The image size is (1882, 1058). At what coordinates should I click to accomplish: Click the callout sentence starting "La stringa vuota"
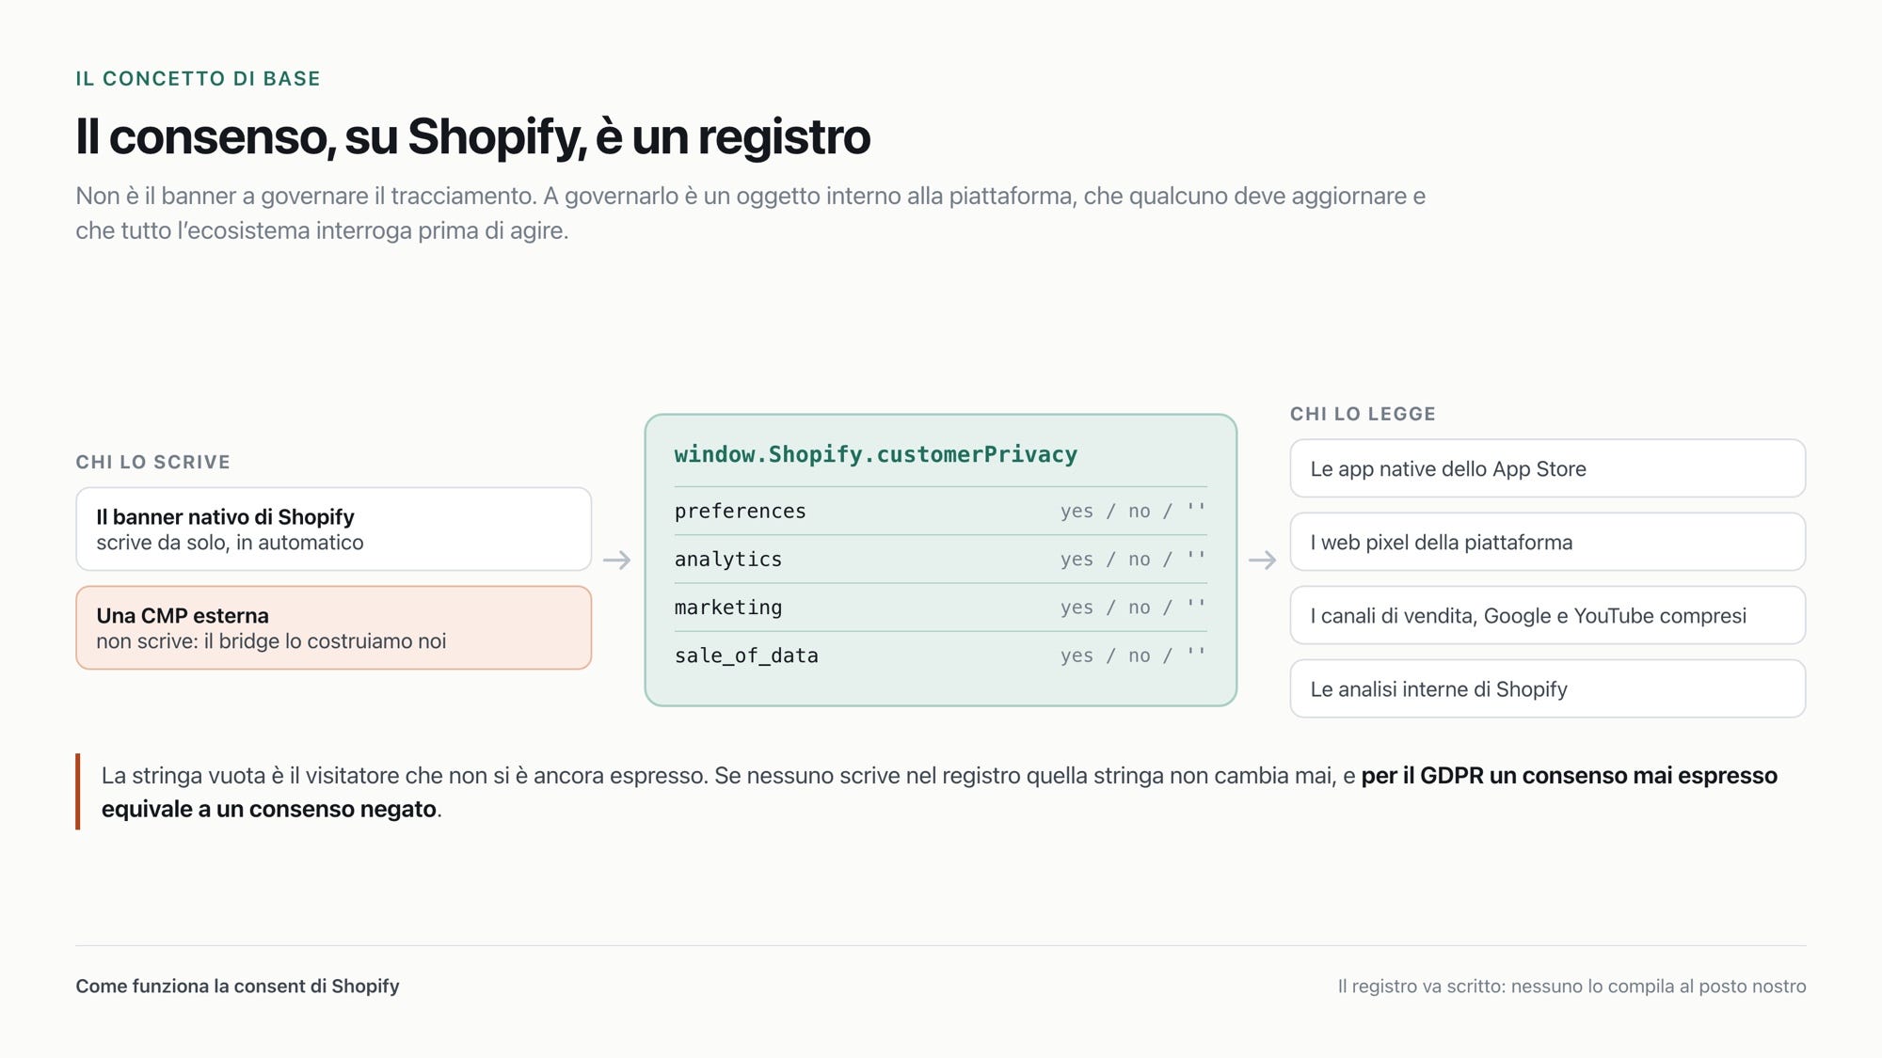[x=939, y=792]
